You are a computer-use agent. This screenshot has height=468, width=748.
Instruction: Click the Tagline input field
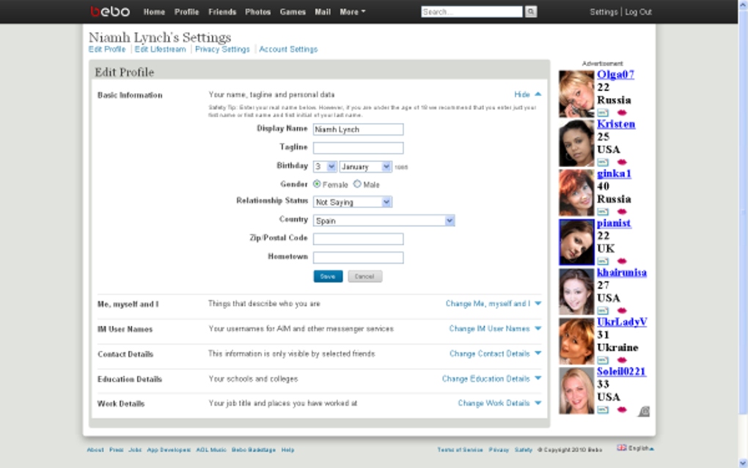pyautogui.click(x=359, y=148)
